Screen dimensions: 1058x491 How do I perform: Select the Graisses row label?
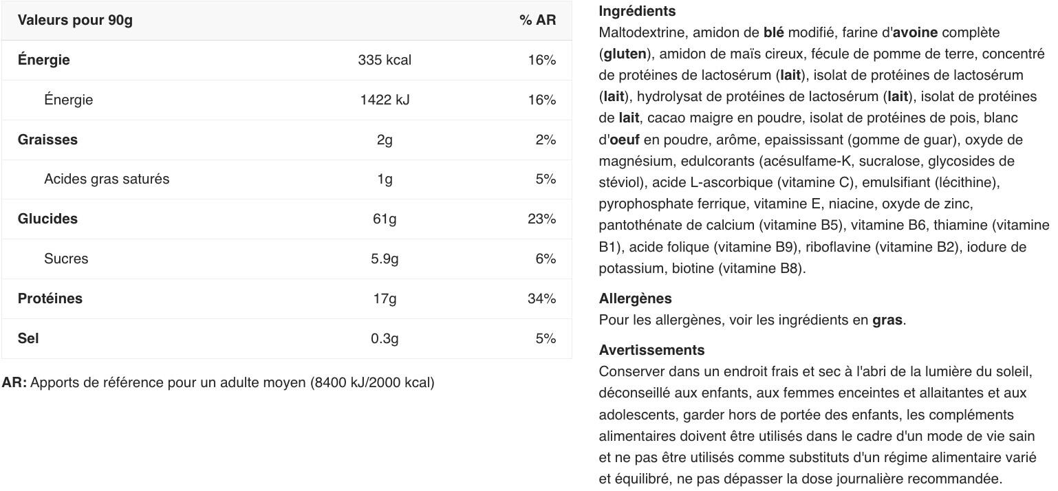[47, 140]
